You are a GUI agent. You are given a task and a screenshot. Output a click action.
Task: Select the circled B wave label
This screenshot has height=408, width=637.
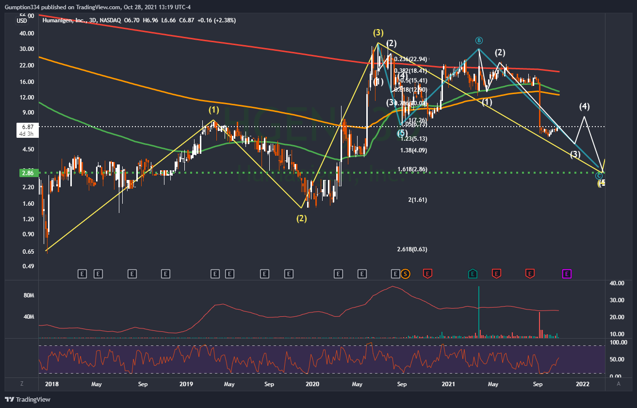click(479, 40)
